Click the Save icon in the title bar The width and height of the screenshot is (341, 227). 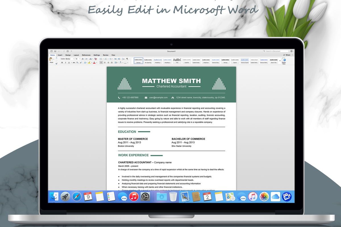coord(55,51)
